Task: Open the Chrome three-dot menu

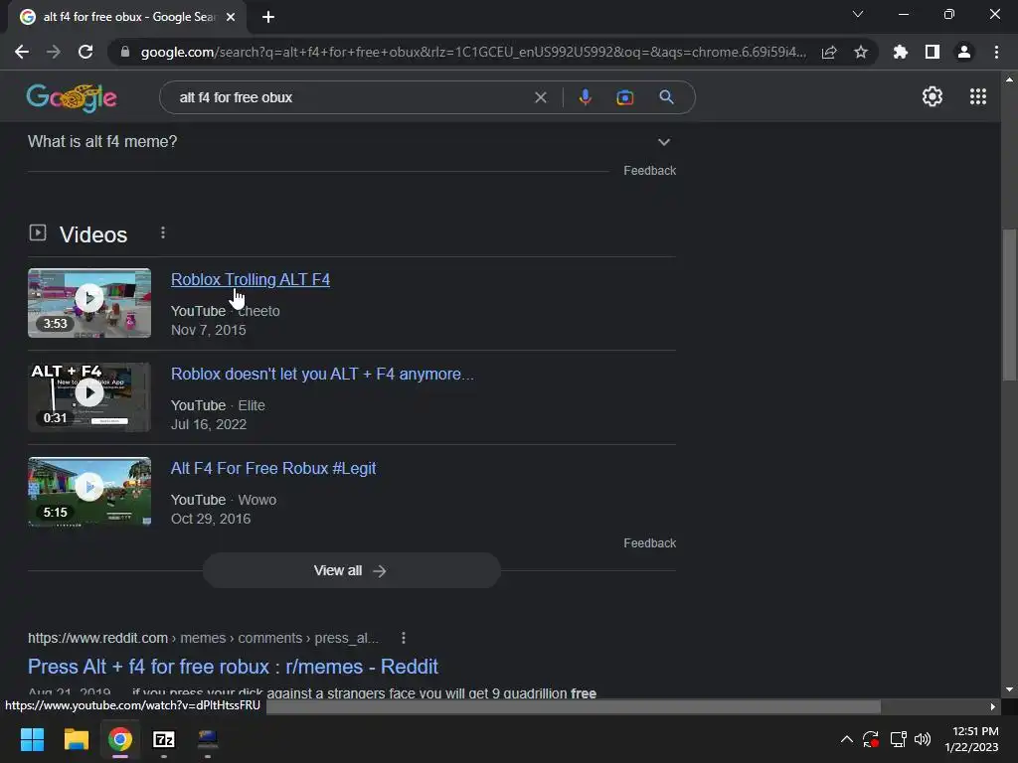Action: click(996, 52)
